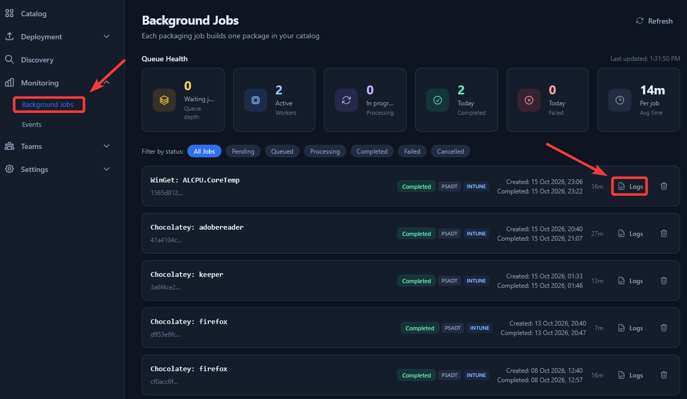This screenshot has width=687, height=399.
Task: Delete the firefox job created 13 Oct
Action: point(664,328)
